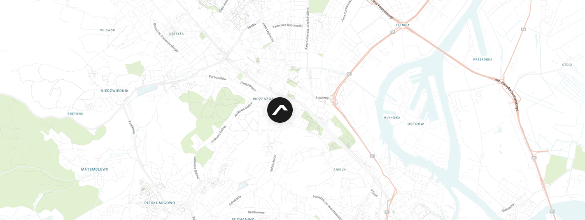Select the STRZYŻA district label
Image resolution: width=585 pixels, height=220 pixels.
click(x=177, y=34)
